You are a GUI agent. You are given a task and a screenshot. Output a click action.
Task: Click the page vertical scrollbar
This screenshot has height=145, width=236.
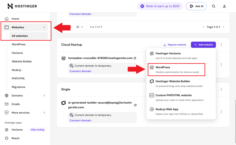[235, 121]
